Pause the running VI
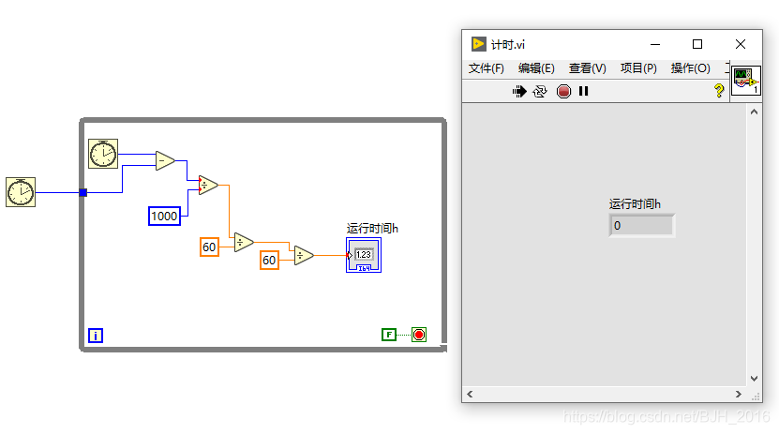The height and width of the screenshot is (434, 779). click(584, 91)
